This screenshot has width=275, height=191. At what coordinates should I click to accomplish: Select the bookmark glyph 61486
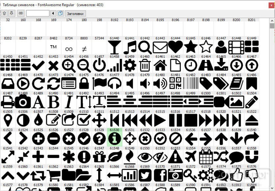(252, 84)
